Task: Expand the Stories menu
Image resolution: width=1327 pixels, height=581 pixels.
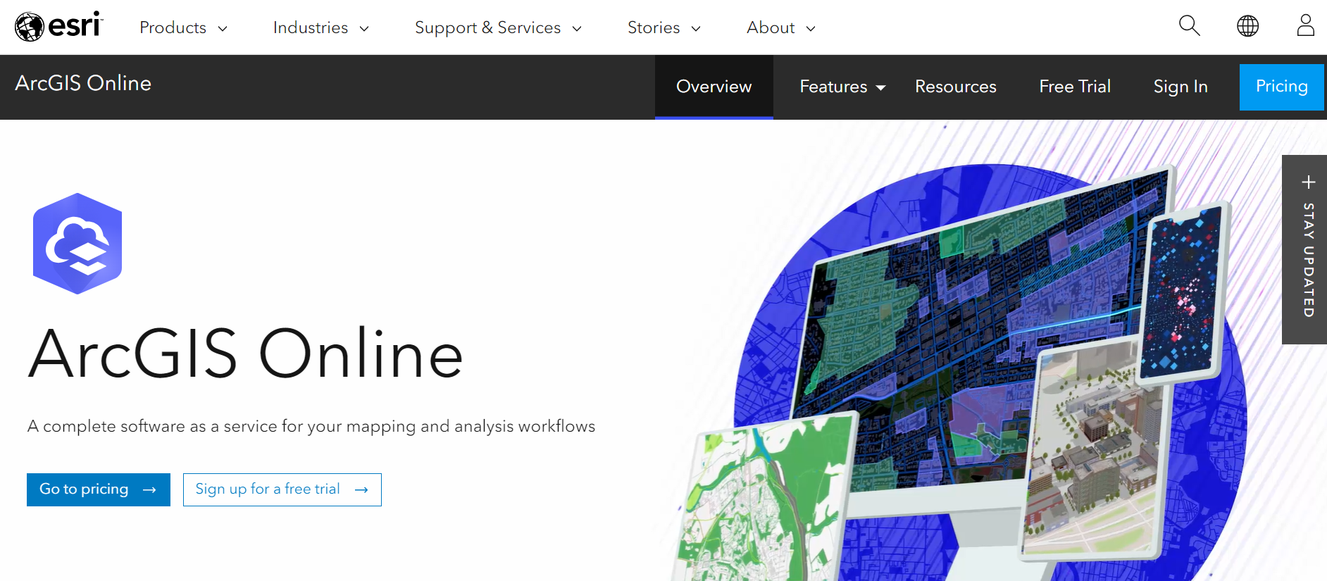Action: (663, 28)
